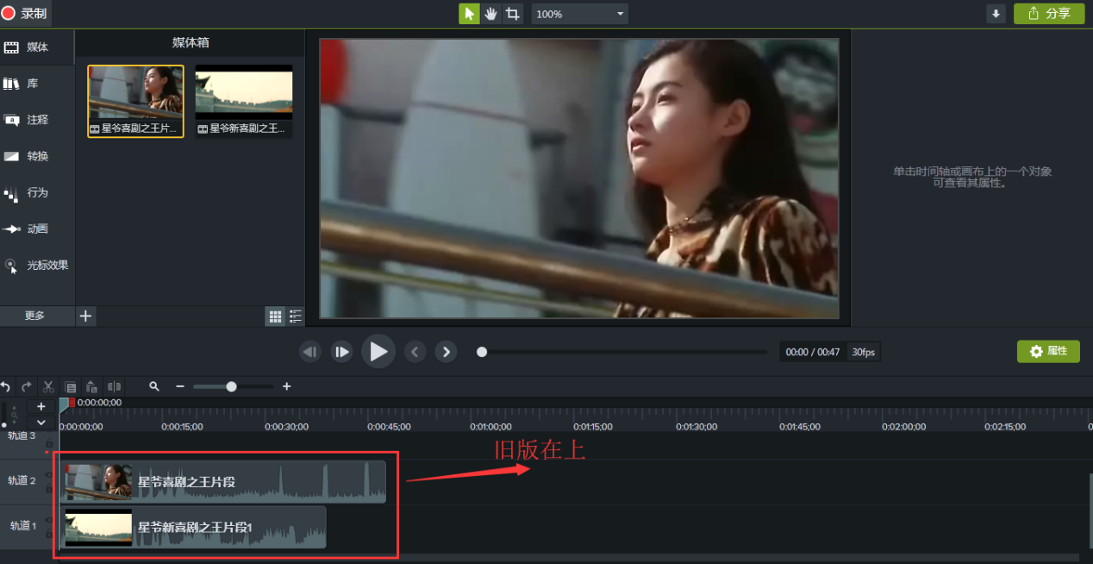
Task: Select 星爷喜剧之王片 thumbnail in media bin
Action: [136, 101]
